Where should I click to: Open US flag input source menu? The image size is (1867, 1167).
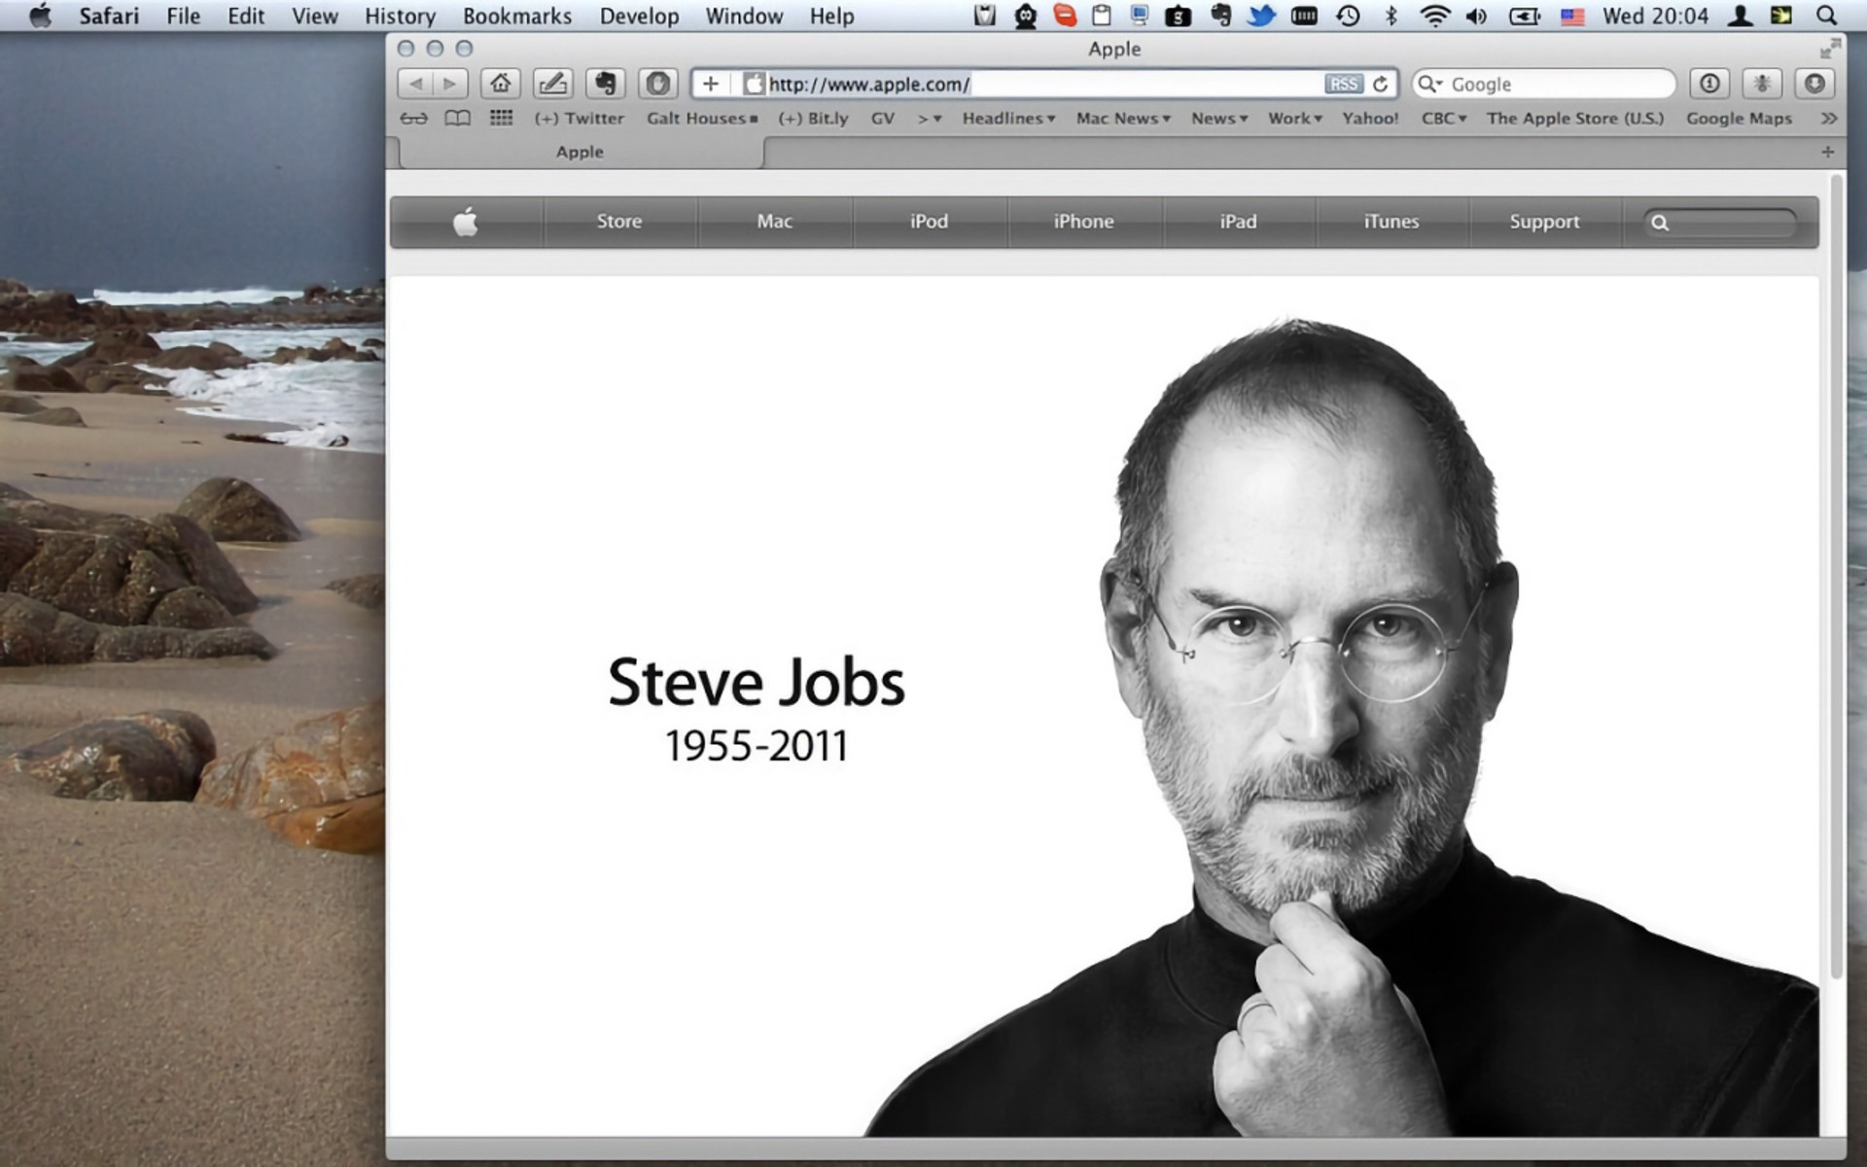point(1572,16)
